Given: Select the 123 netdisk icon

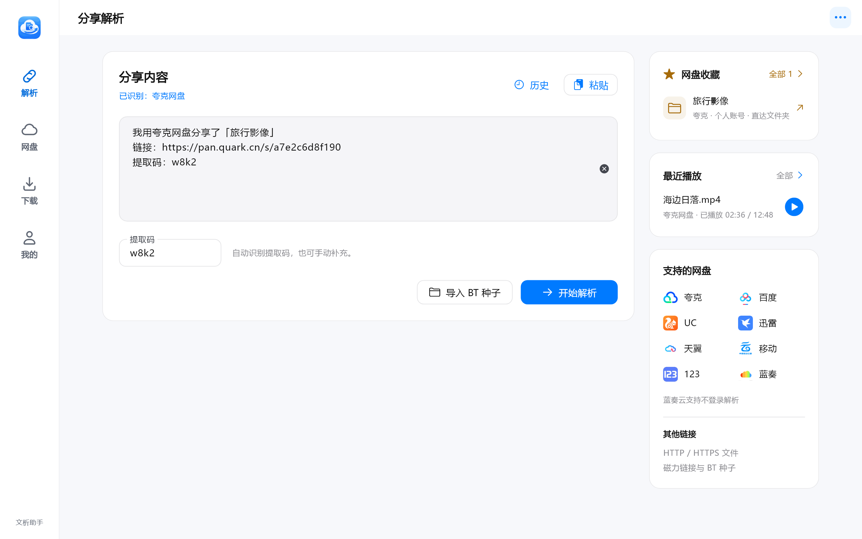Looking at the screenshot, I should tap(670, 374).
